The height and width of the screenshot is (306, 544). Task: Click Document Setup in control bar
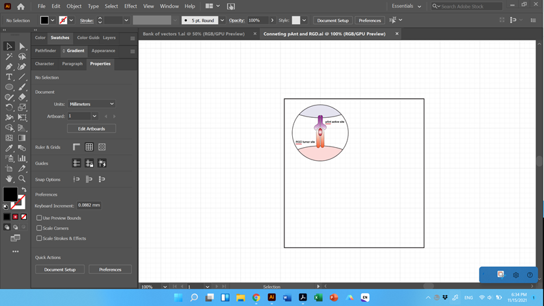[x=333, y=20]
